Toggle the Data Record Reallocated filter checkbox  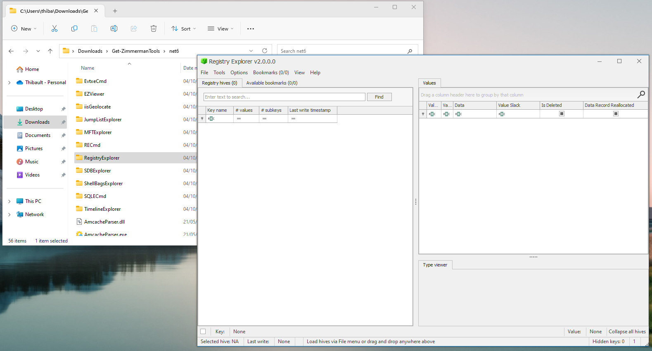pos(616,114)
